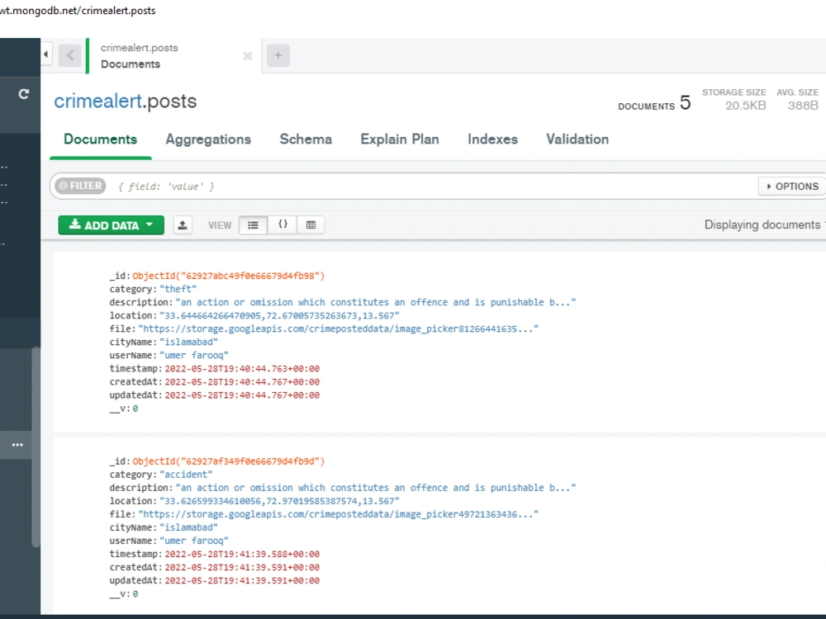The height and width of the screenshot is (619, 826).
Task: Open the ellipsis options icon in the sidebar
Action: coord(17,445)
